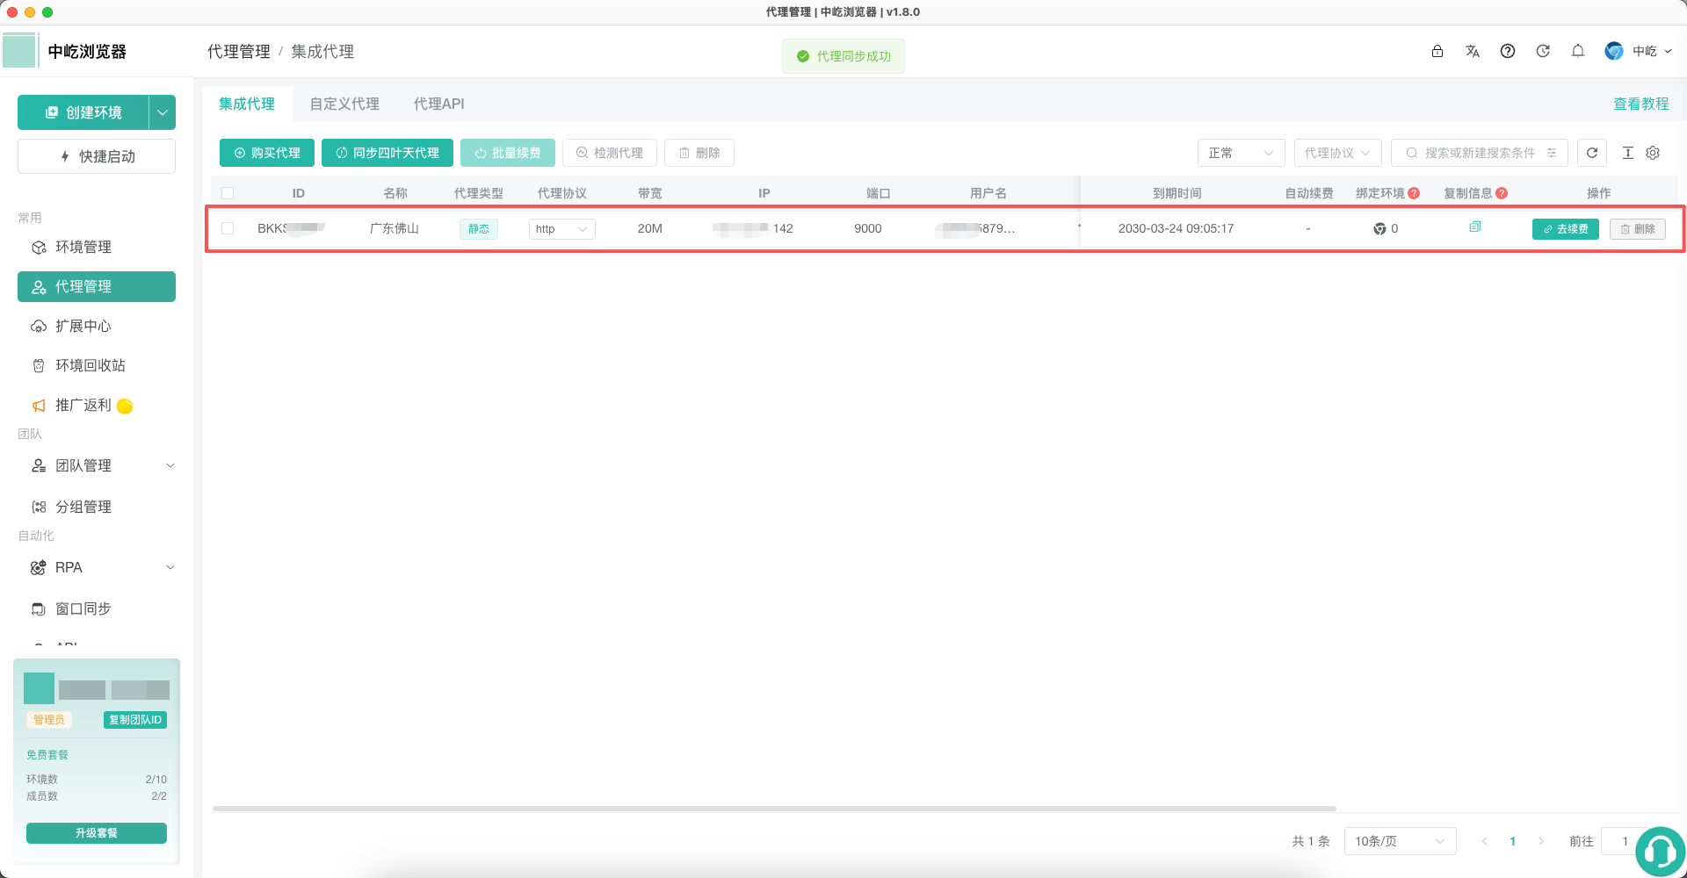The width and height of the screenshot is (1687, 878).
Task: Click the copy info icon in BKK row
Action: pyautogui.click(x=1475, y=227)
